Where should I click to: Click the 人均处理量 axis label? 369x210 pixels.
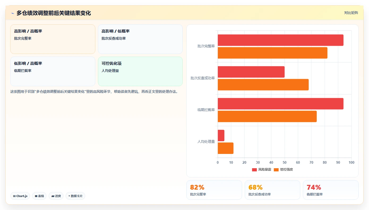click(x=206, y=142)
